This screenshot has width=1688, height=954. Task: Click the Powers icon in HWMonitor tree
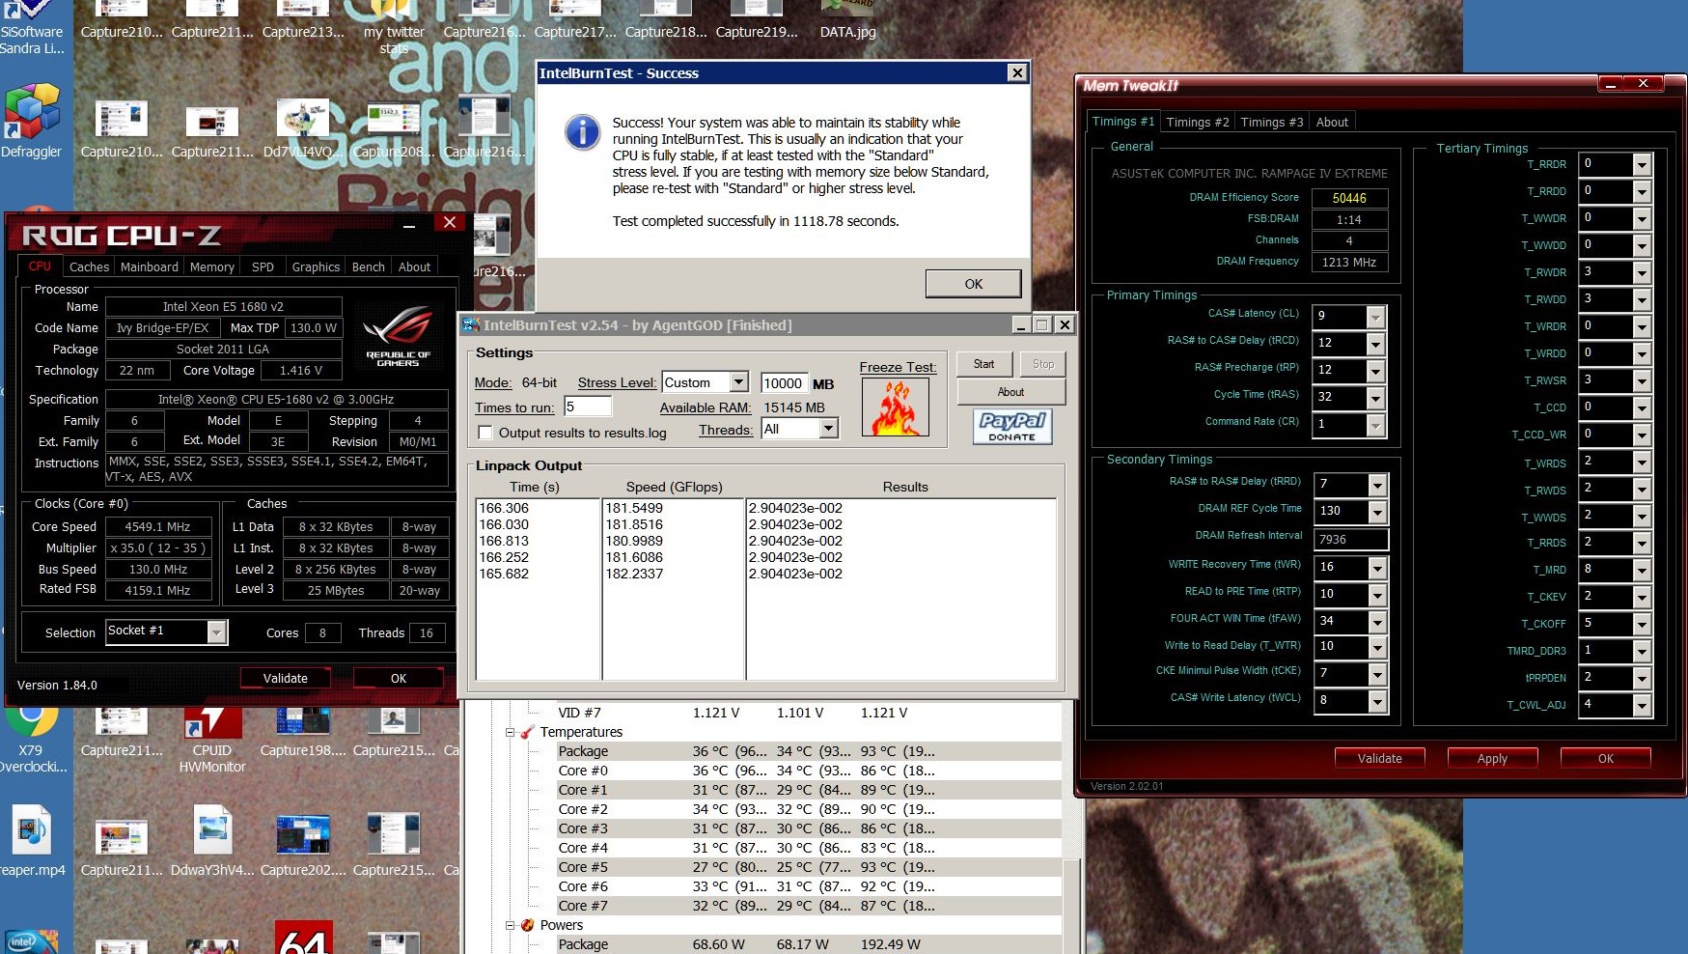point(527,925)
